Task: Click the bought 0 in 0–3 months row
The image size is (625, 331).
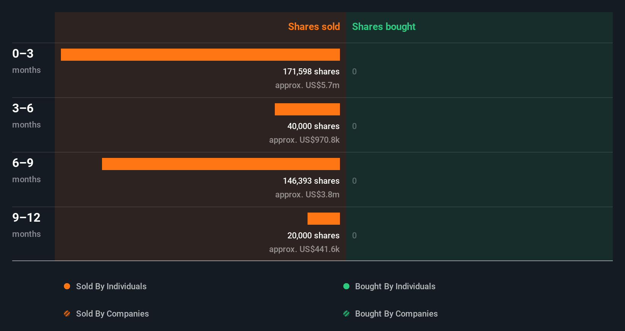Action: point(354,71)
